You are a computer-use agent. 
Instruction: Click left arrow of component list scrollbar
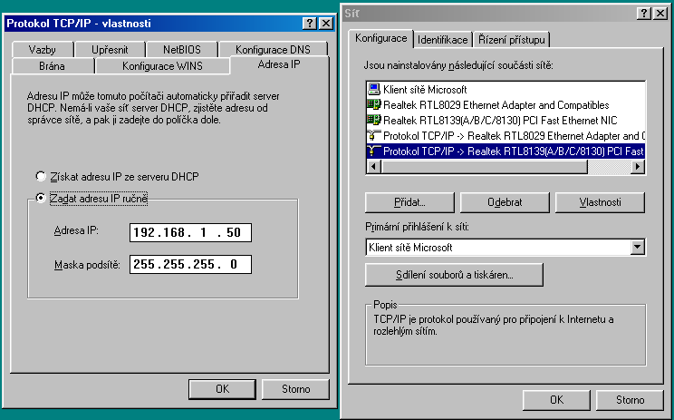coord(373,166)
